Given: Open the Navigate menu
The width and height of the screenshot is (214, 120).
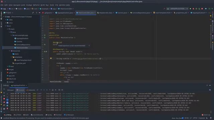Looking at the screenshot, I should (x=17, y=5).
